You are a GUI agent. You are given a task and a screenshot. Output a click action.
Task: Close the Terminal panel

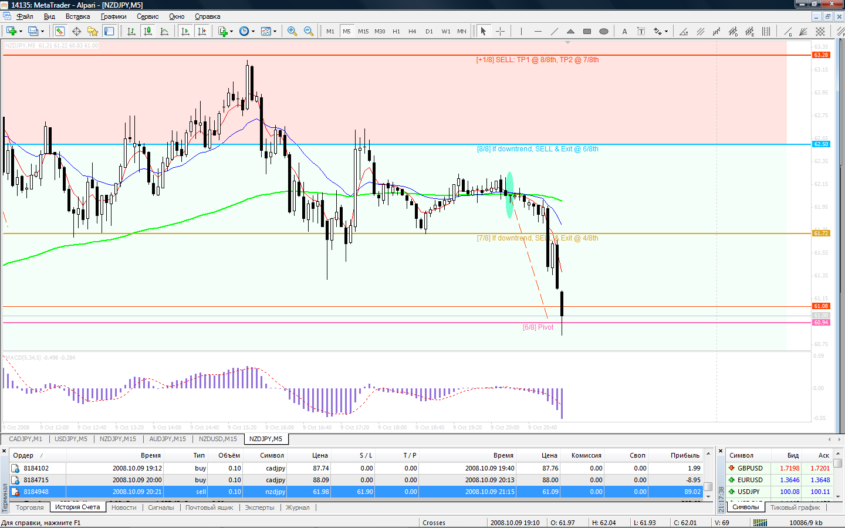point(4,451)
